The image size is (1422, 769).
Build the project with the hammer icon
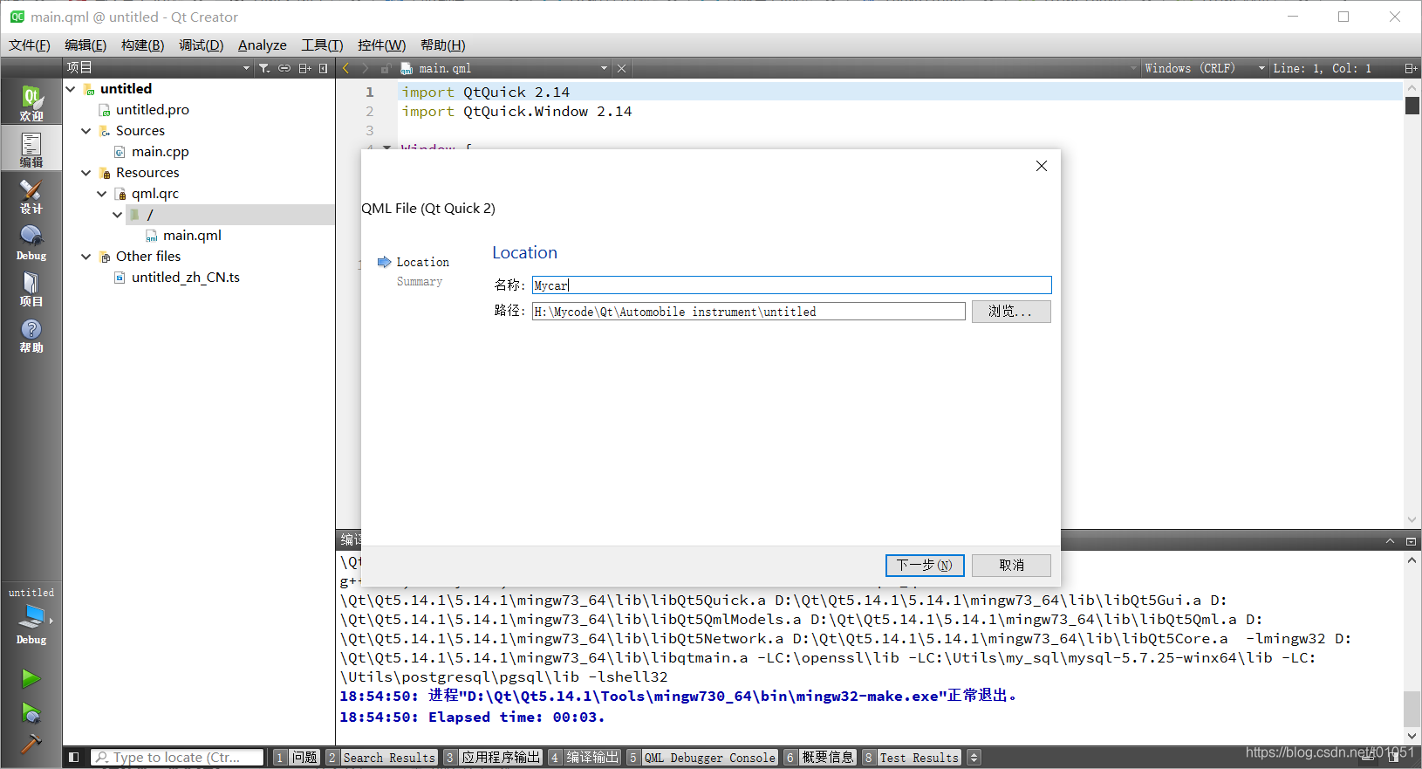click(x=31, y=744)
